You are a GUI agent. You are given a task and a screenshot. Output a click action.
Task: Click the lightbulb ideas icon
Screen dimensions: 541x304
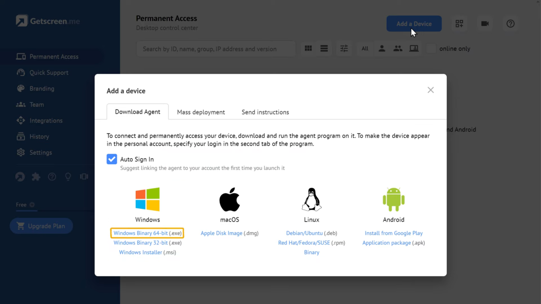(x=68, y=177)
